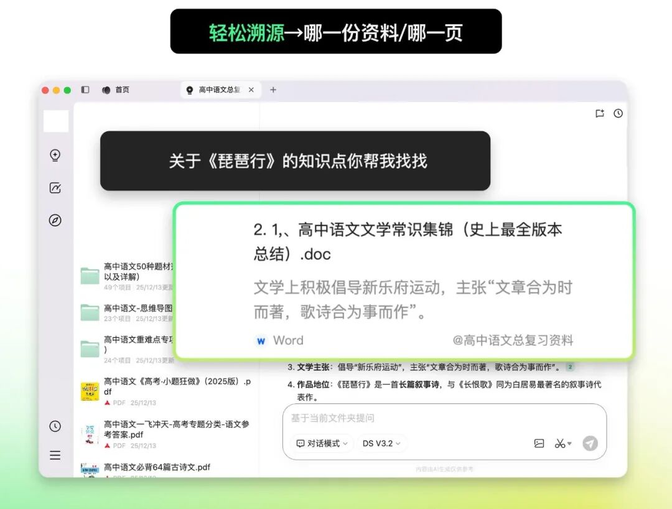The width and height of the screenshot is (672, 509).
Task: Toggle the sidebar panel icon
Action: 85,90
